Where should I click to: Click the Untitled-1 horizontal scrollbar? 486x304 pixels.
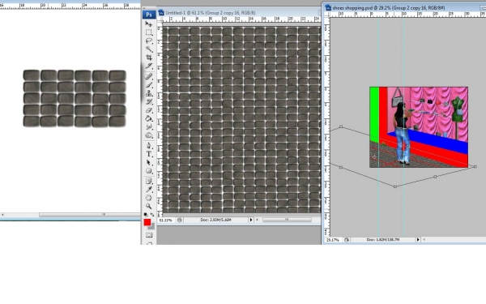(287, 220)
